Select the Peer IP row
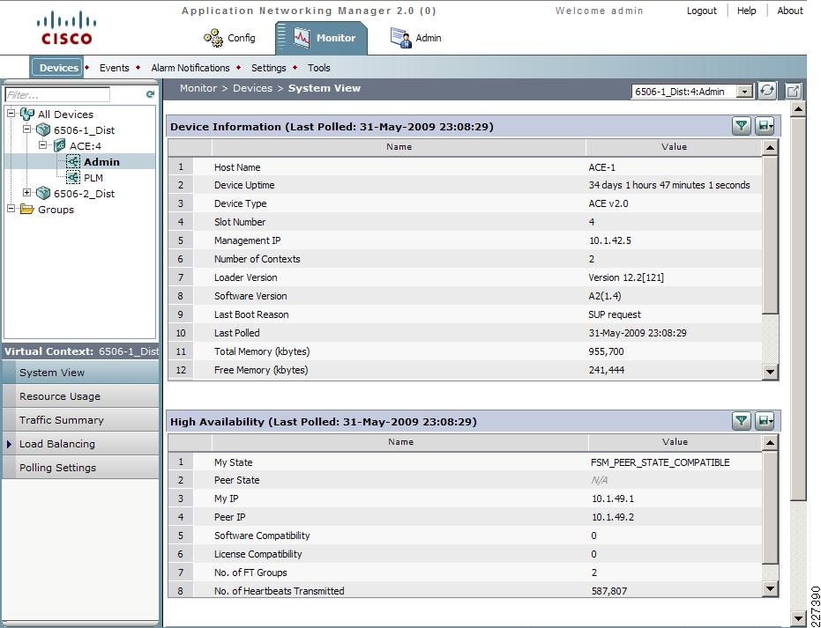The height and width of the screenshot is (628, 821). pos(465,517)
